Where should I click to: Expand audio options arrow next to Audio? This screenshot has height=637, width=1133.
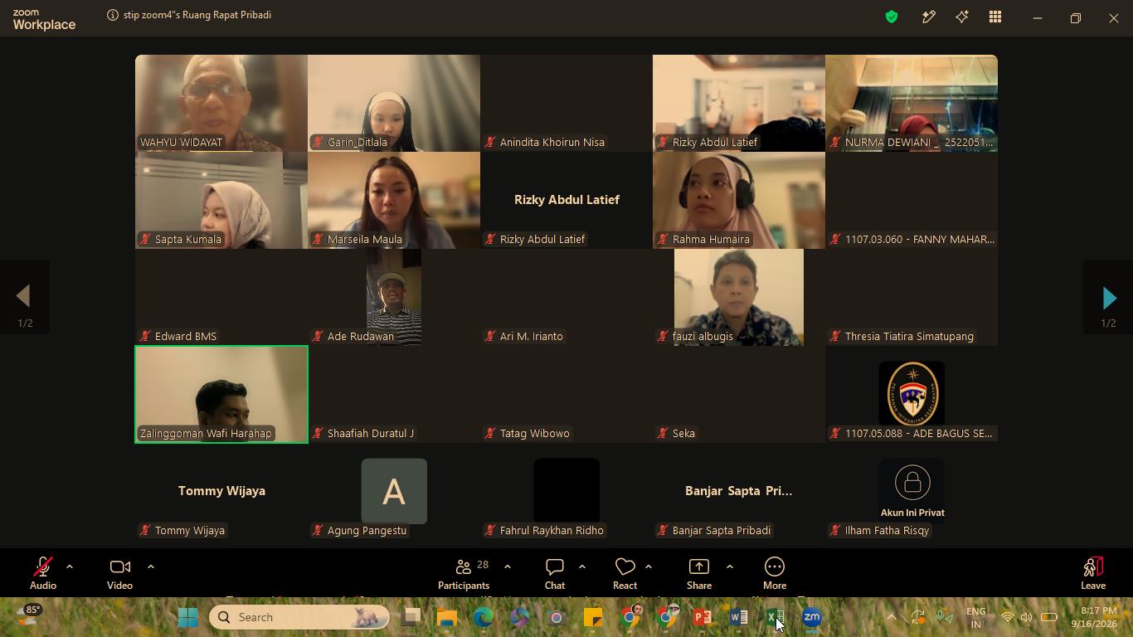[x=70, y=566]
